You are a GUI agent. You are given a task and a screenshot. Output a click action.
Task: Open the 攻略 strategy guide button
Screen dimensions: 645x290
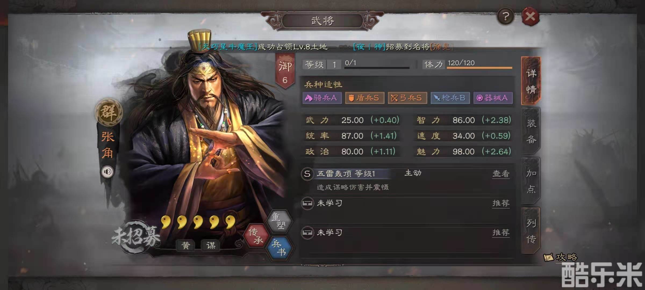tap(560, 257)
